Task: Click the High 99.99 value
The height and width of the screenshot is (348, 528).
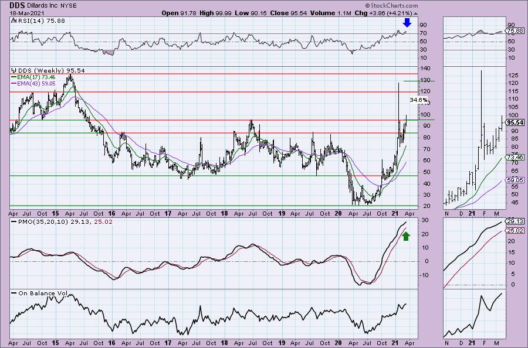Action: click(215, 13)
